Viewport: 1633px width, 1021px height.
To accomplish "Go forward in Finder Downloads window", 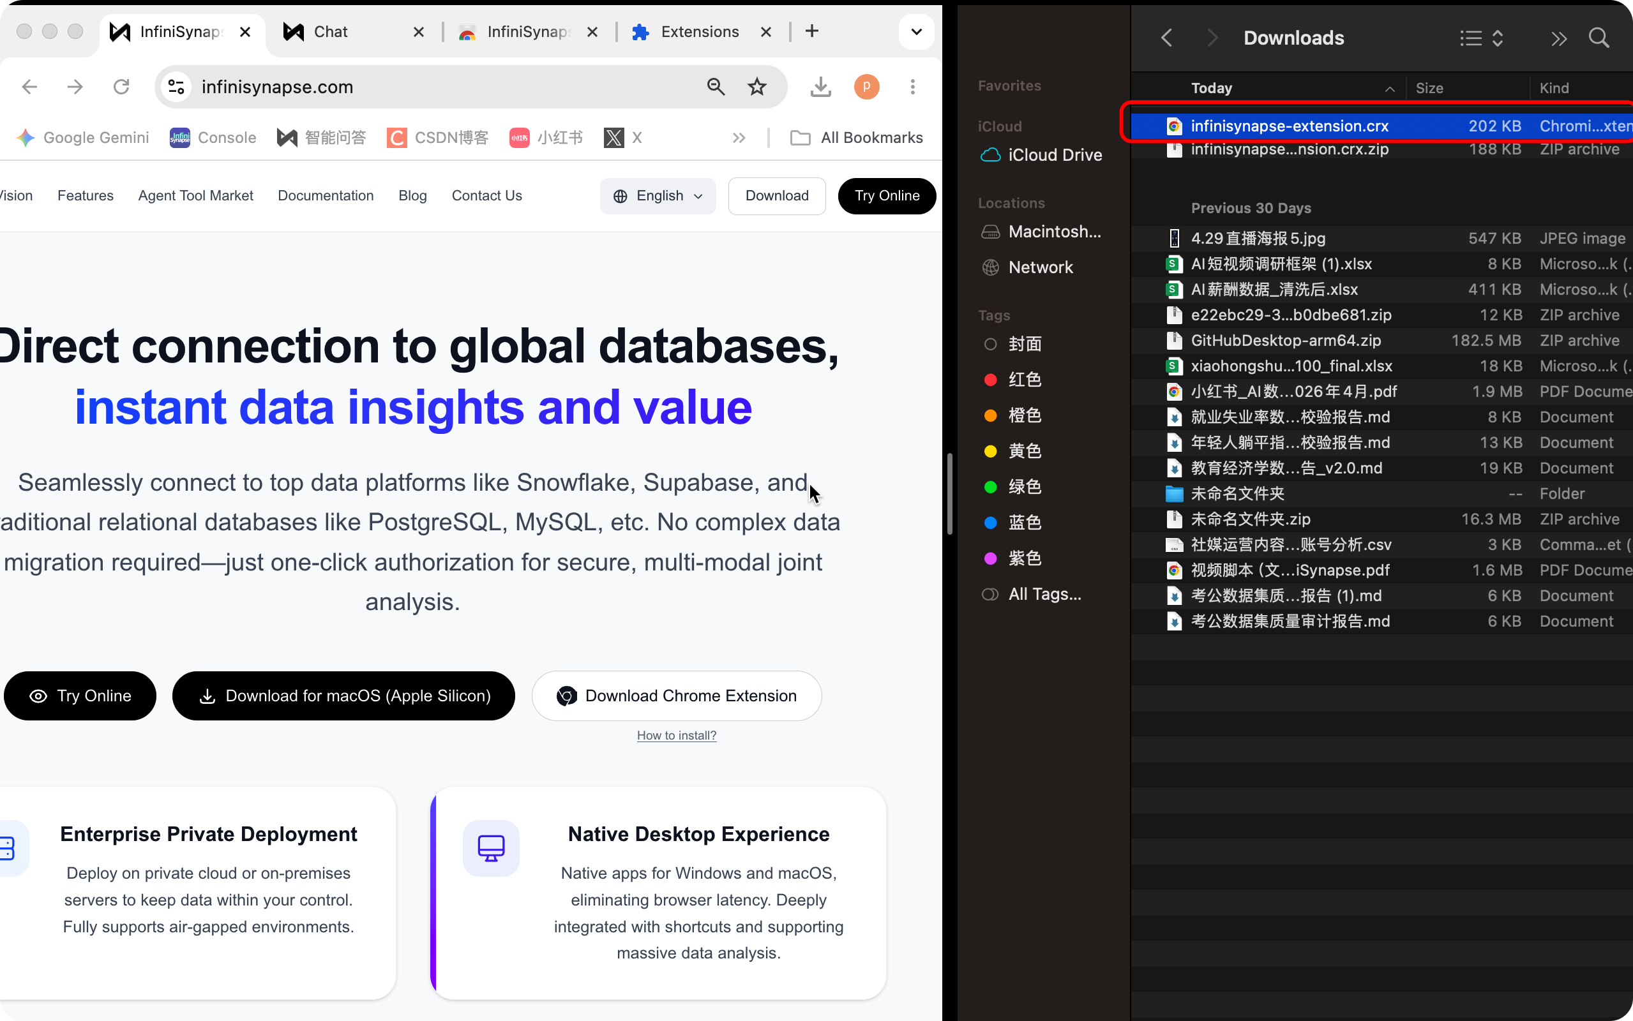I will click(x=1212, y=38).
